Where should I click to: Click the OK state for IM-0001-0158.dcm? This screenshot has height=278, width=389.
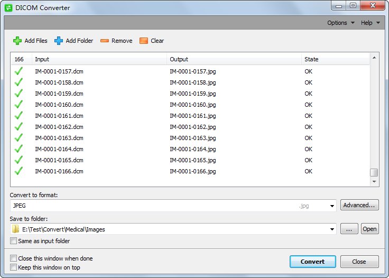click(x=308, y=82)
